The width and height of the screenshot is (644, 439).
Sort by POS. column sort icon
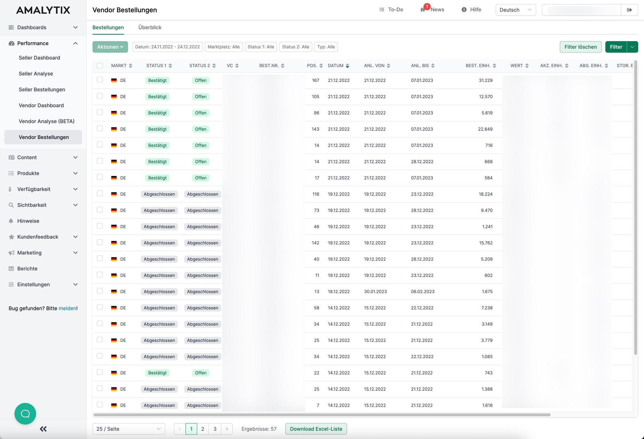321,66
